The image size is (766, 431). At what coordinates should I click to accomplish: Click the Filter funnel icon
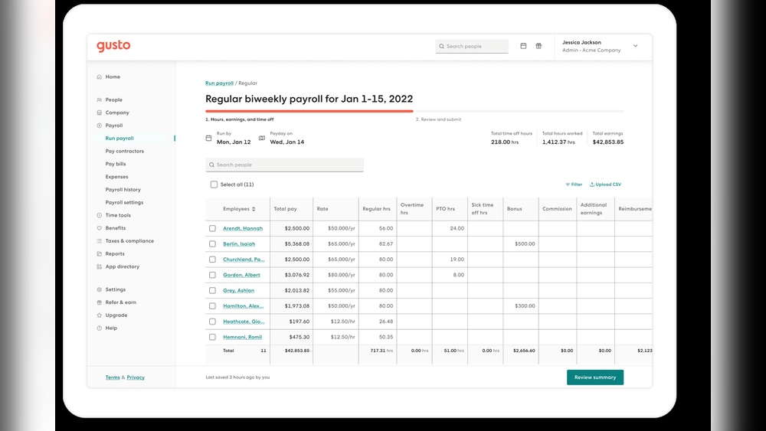pyautogui.click(x=568, y=184)
